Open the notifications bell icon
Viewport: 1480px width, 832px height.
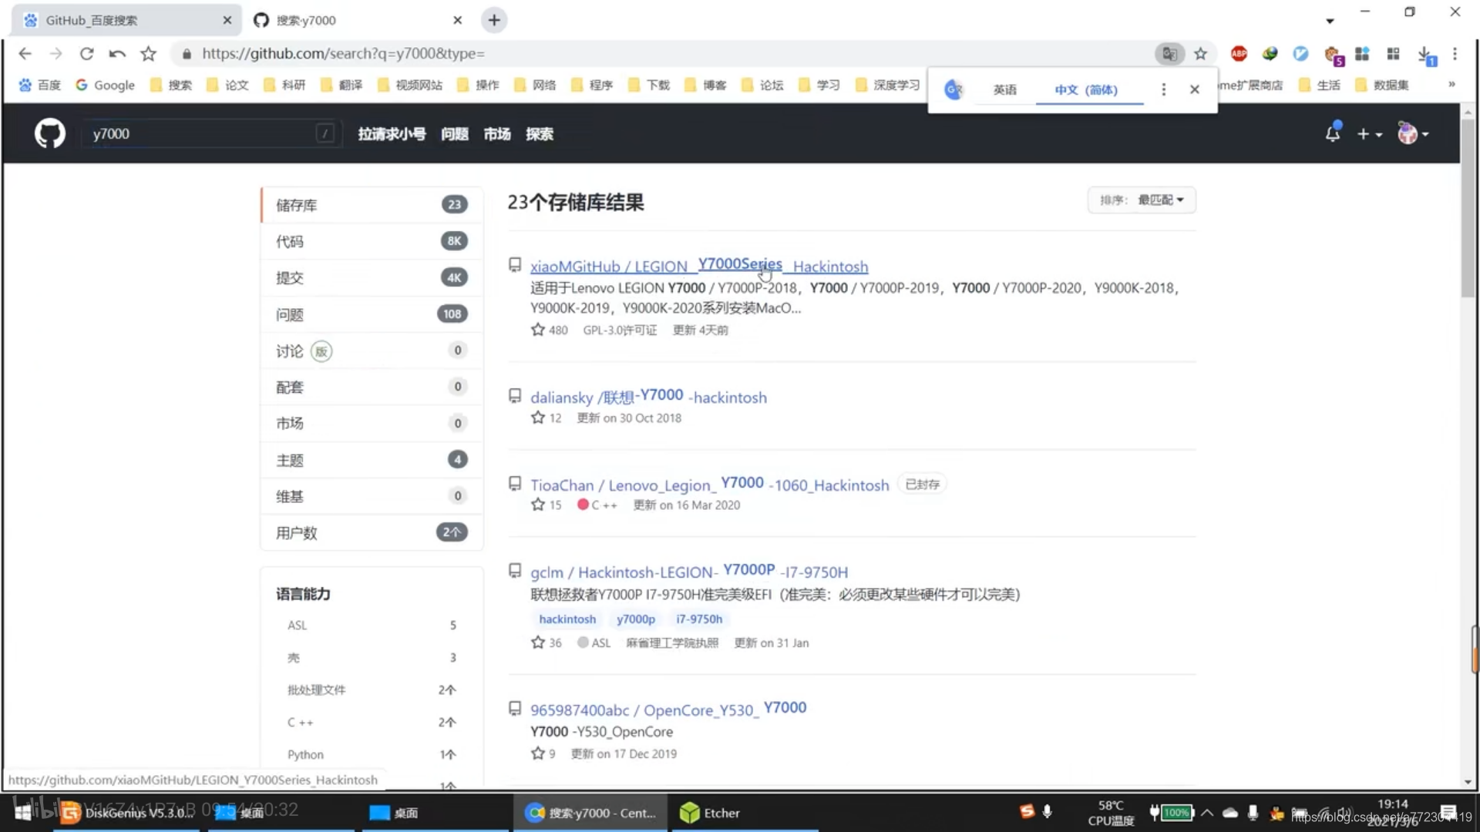(1333, 133)
